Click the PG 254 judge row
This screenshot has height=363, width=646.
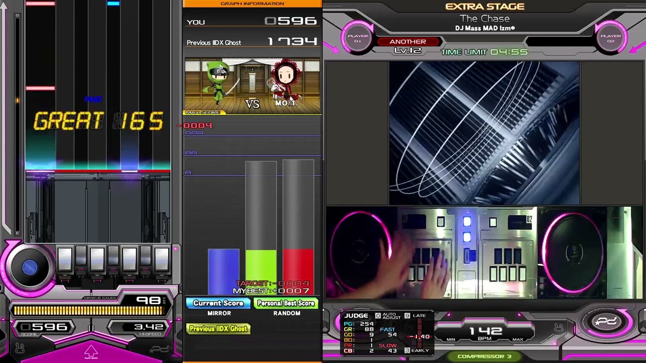(x=359, y=324)
